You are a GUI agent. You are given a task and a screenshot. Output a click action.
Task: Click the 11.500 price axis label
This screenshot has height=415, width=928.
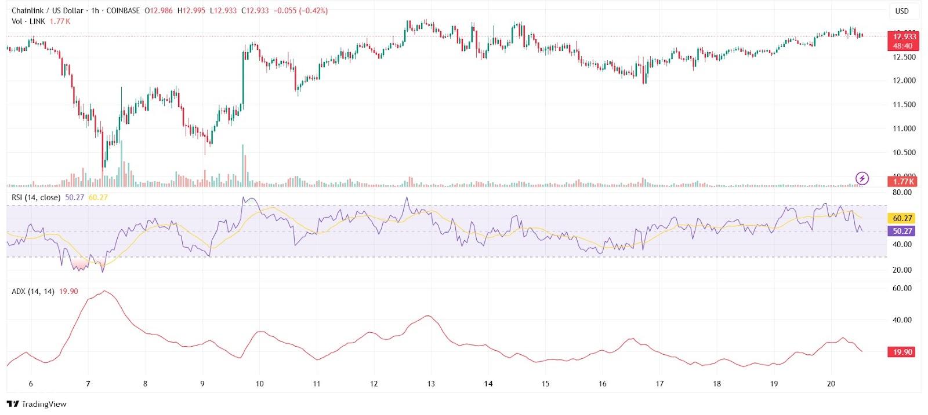[x=904, y=105]
